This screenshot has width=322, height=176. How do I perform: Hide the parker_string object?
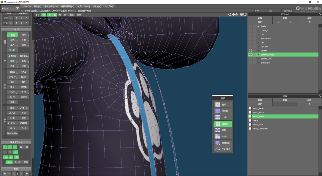click(x=250, y=54)
